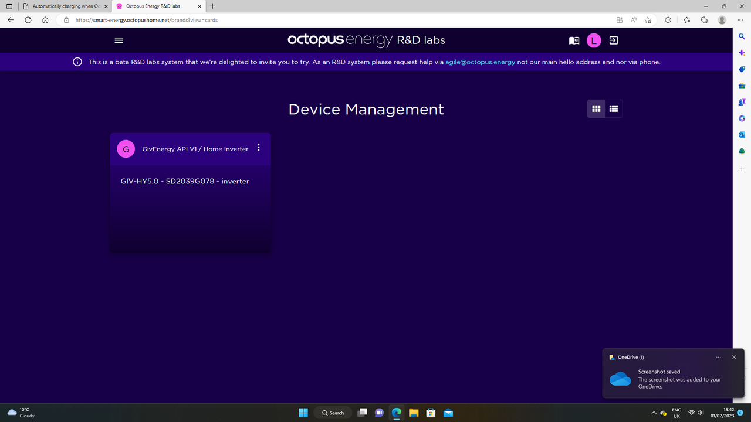Click the info icon in the beta banner
Image resolution: width=751 pixels, height=422 pixels.
pyautogui.click(x=77, y=62)
